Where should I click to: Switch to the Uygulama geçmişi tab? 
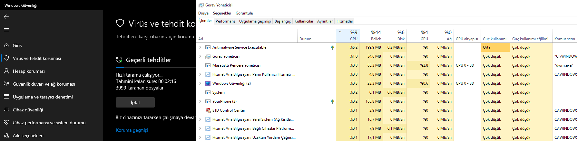(x=255, y=21)
